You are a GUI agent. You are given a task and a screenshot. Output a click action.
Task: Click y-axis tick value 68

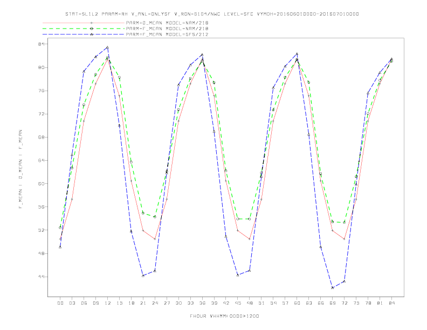[x=42, y=137]
